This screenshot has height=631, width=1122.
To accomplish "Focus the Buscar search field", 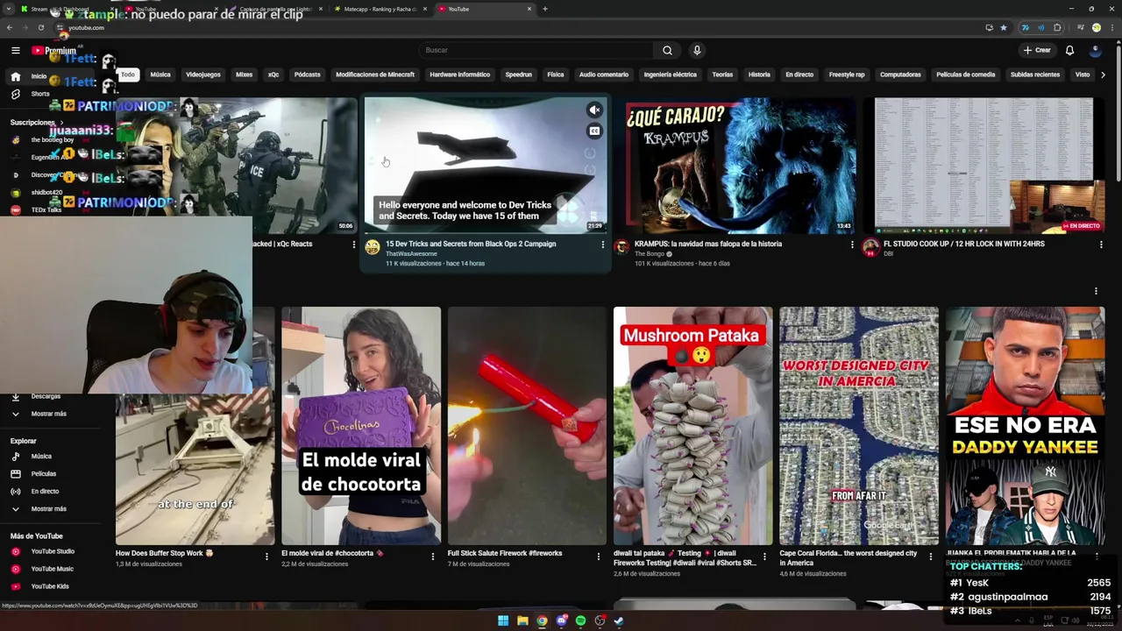I will (x=536, y=50).
